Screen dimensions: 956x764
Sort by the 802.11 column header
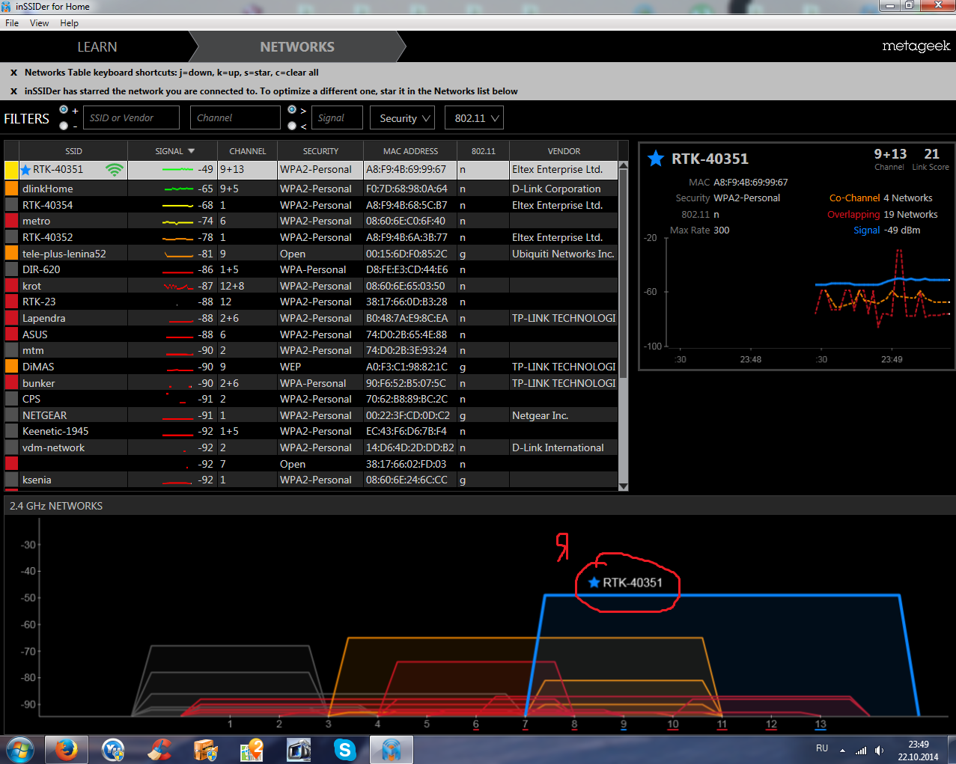coord(483,151)
